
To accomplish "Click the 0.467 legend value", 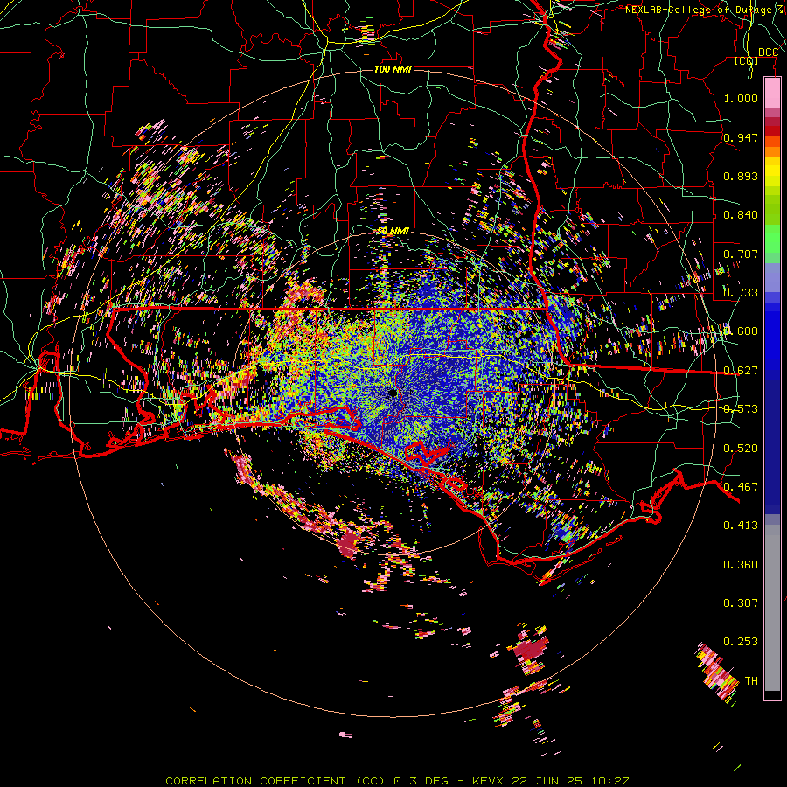I will (741, 487).
